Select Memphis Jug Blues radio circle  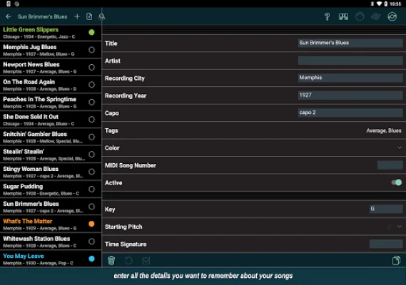pos(91,50)
